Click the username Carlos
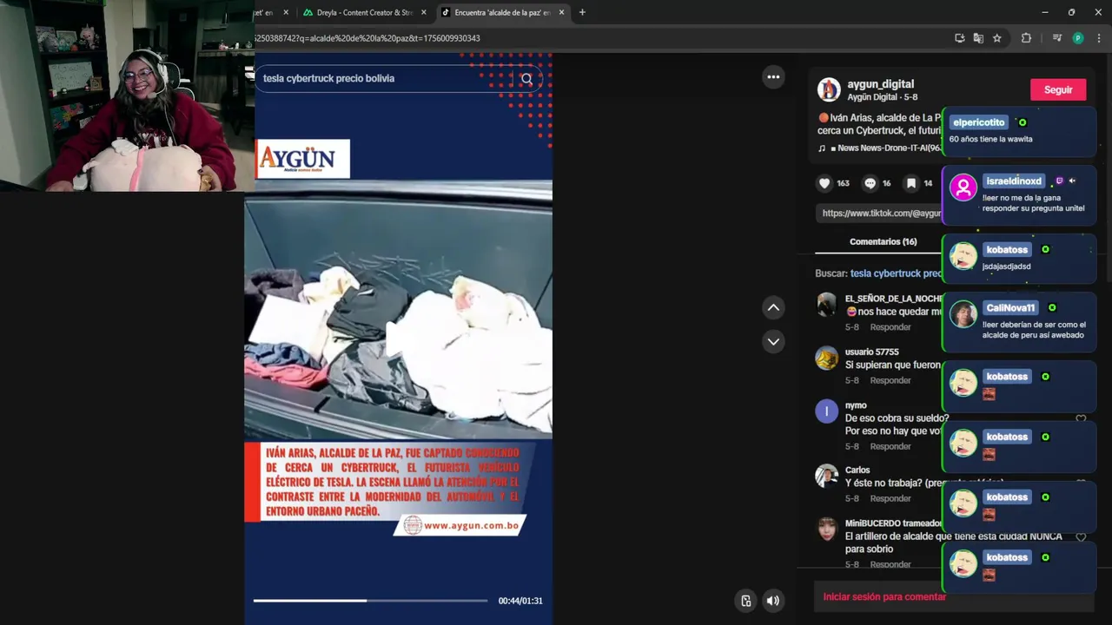This screenshot has height=625, width=1112. 857,470
